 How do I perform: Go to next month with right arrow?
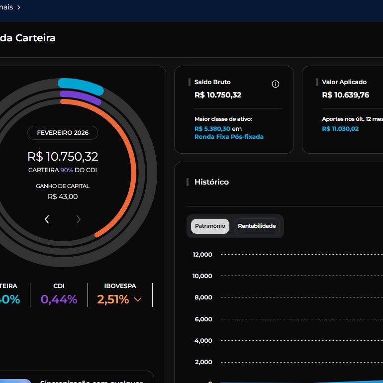coord(78,219)
